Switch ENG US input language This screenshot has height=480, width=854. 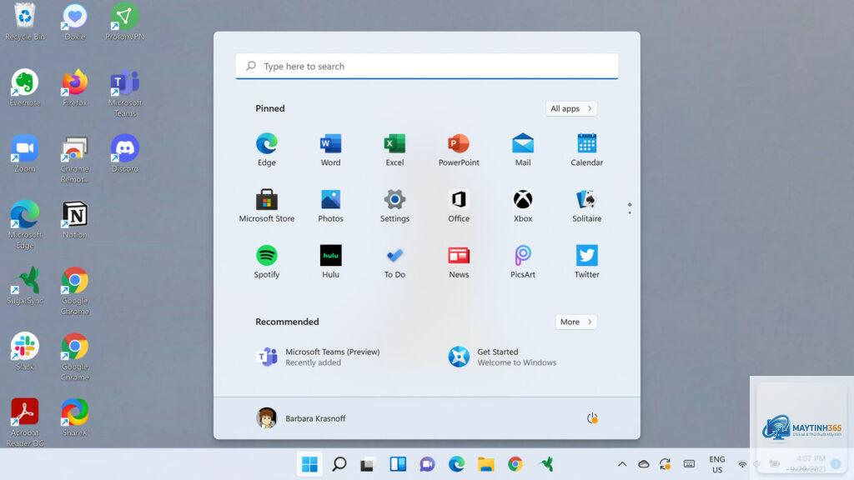point(716,464)
